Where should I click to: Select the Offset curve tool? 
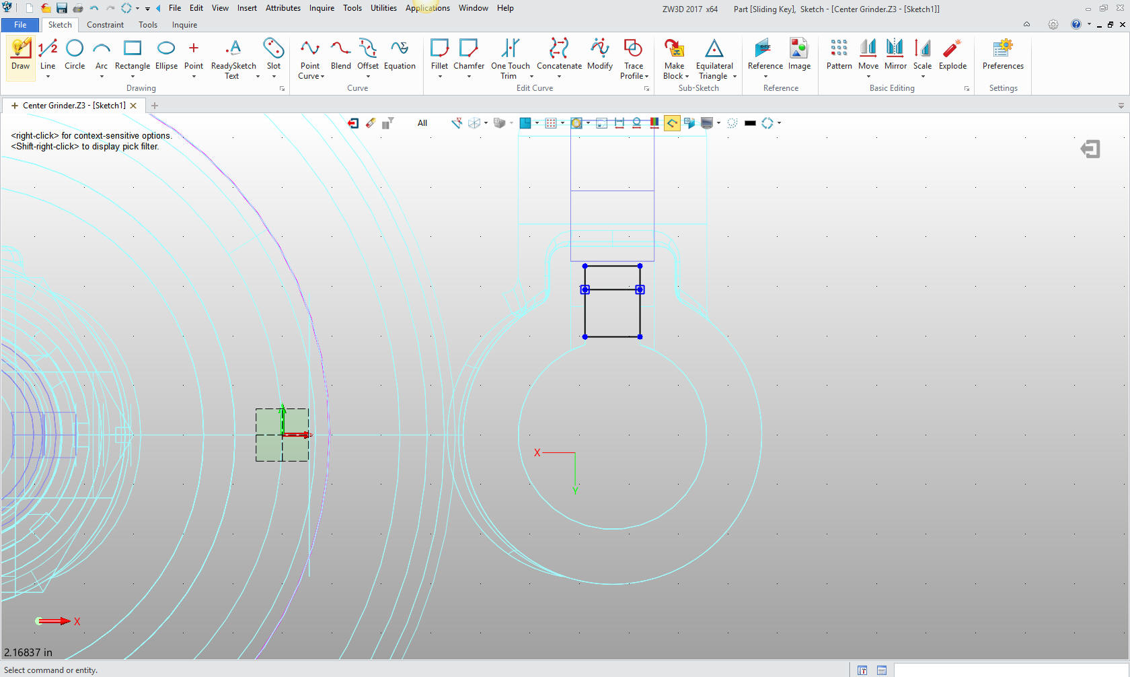pos(368,55)
